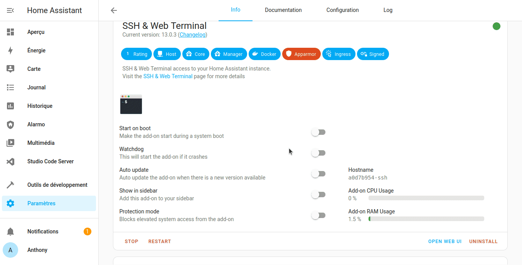Open Outils de développement in sidebar
522x265 pixels.
tap(49, 185)
